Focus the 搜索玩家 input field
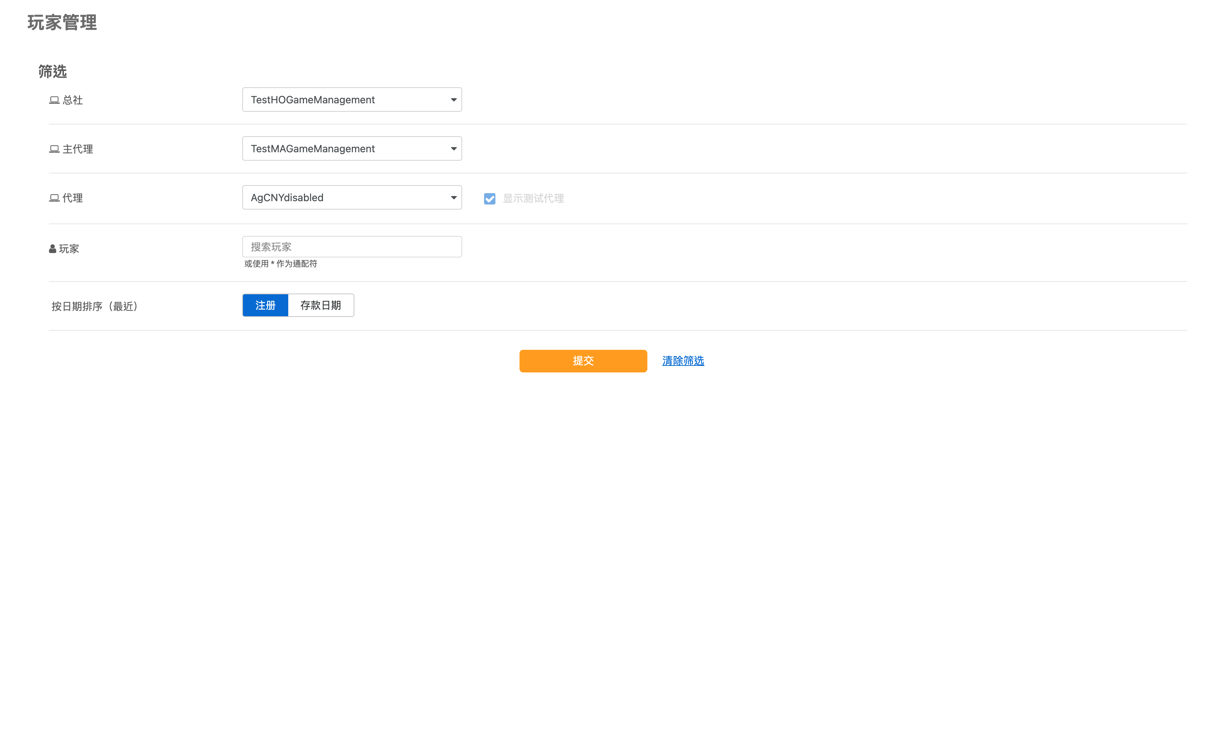 352,247
